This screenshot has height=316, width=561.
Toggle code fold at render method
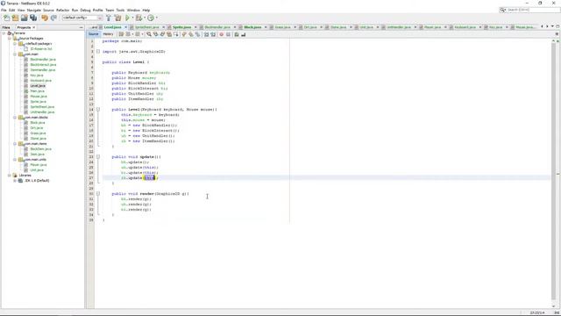point(98,194)
